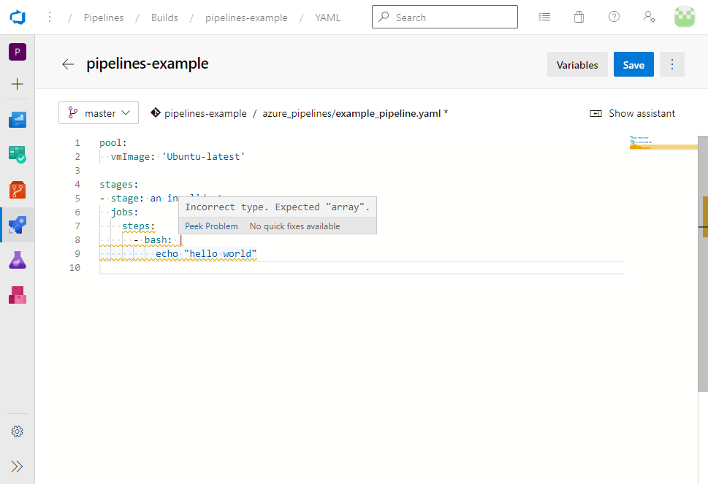The height and width of the screenshot is (484, 708).
Task: Open the User settings icon
Action: click(x=649, y=17)
